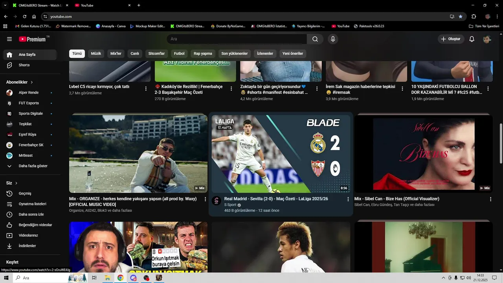Screen dimensions: 503x283
Task: Expand the Siz section chevron
Action: pyautogui.click(x=16, y=183)
